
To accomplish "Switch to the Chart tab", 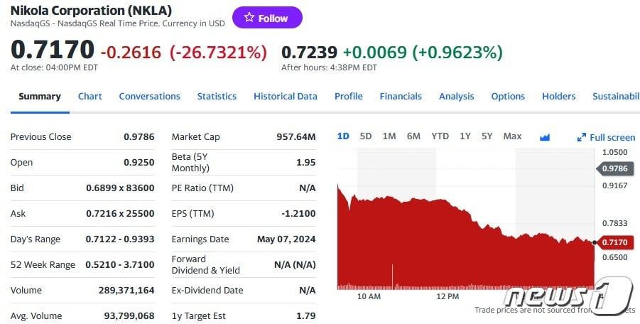I will [x=90, y=97].
